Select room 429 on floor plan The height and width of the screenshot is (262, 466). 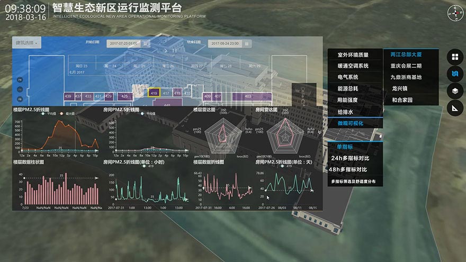[x=109, y=96]
